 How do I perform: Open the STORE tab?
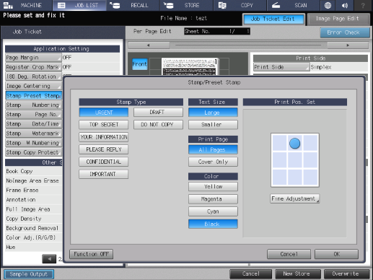186,5
